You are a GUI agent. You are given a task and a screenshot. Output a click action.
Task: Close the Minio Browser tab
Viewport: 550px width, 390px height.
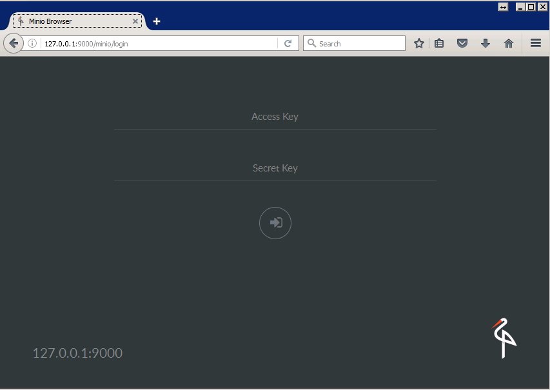(x=135, y=21)
